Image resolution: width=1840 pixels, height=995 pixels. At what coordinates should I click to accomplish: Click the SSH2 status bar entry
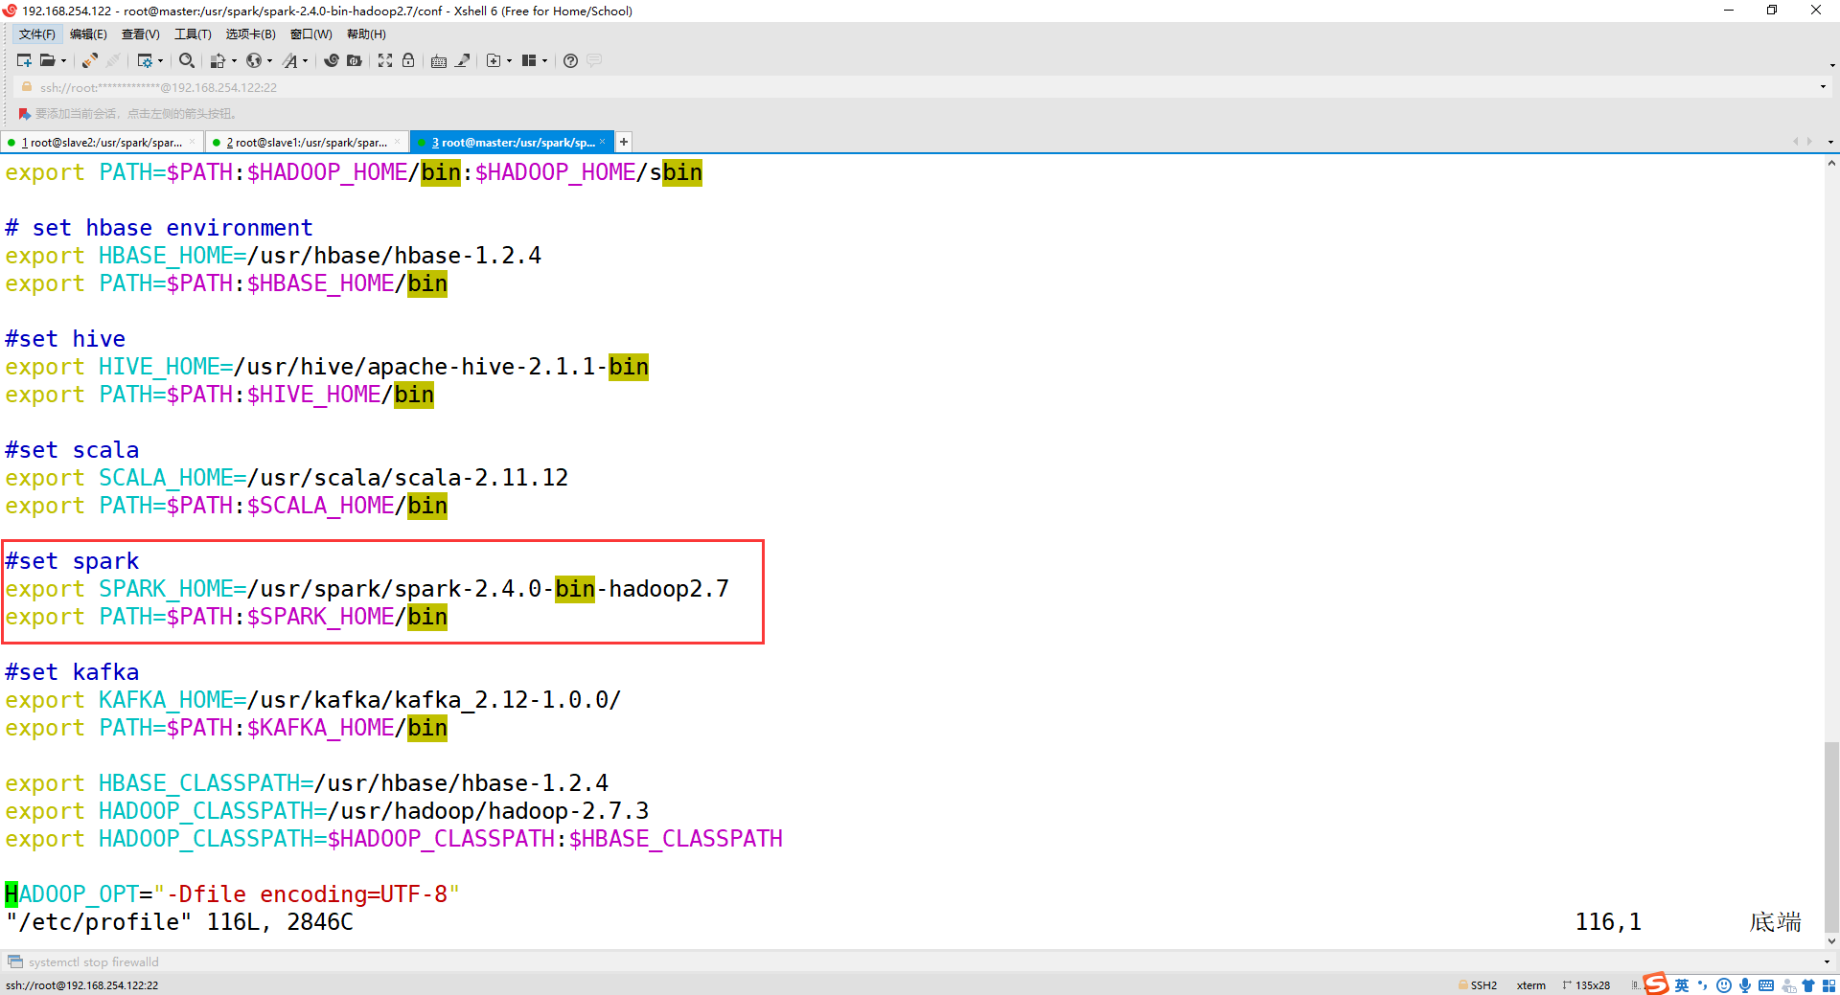(x=1478, y=984)
